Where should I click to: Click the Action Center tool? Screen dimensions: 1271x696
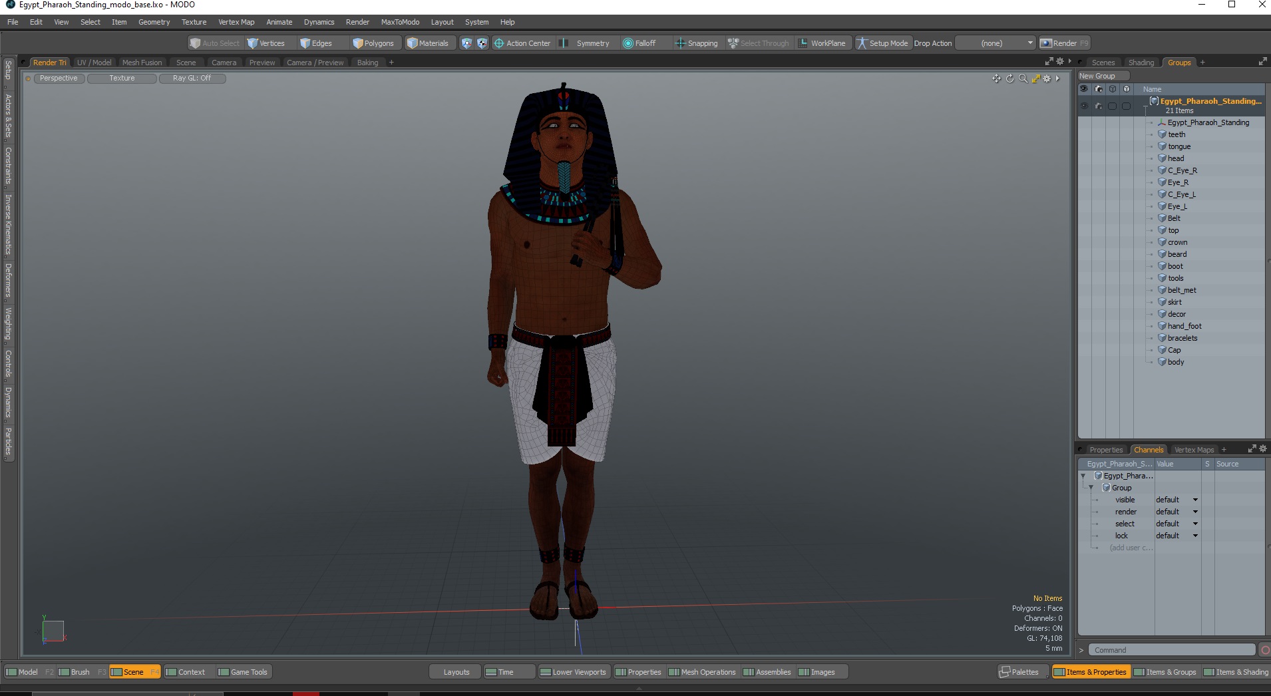(x=522, y=43)
